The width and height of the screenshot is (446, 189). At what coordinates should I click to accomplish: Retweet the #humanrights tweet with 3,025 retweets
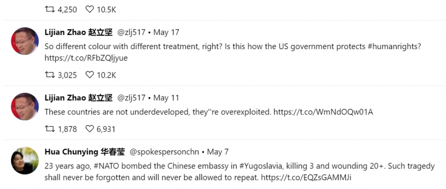click(49, 75)
